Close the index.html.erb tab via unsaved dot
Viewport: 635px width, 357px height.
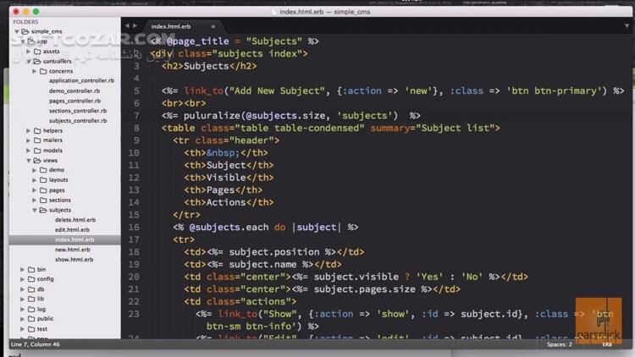pos(213,26)
